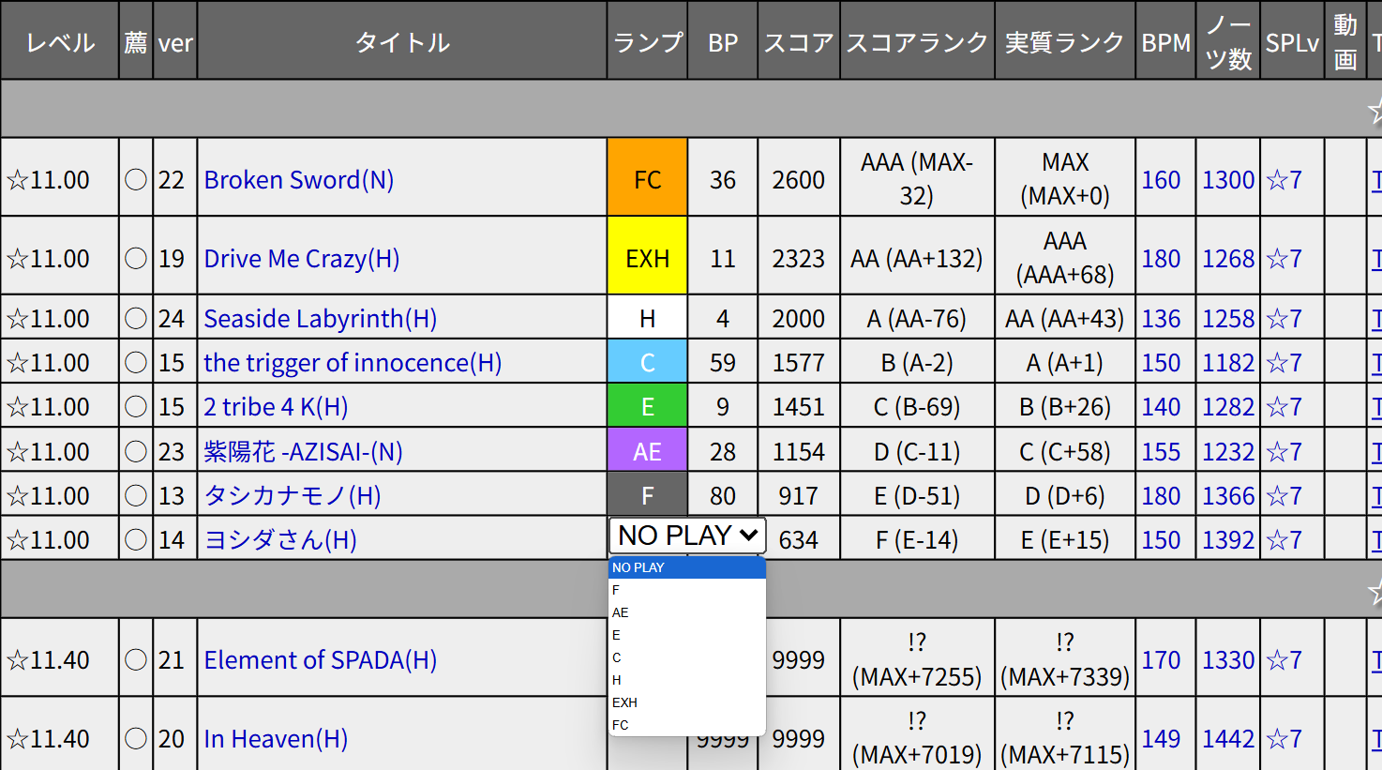Open the Element of SPADA(H) link
Viewport: 1382px width, 770px height.
pyautogui.click(x=321, y=659)
